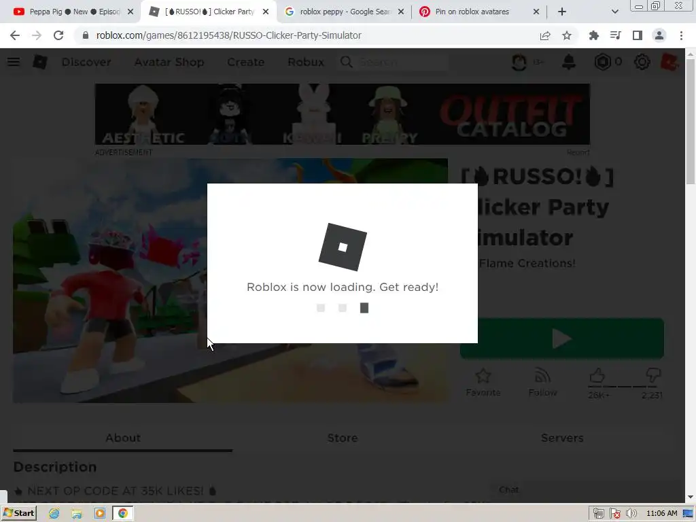Select the Store tab
This screenshot has height=522, width=696.
tap(343, 438)
